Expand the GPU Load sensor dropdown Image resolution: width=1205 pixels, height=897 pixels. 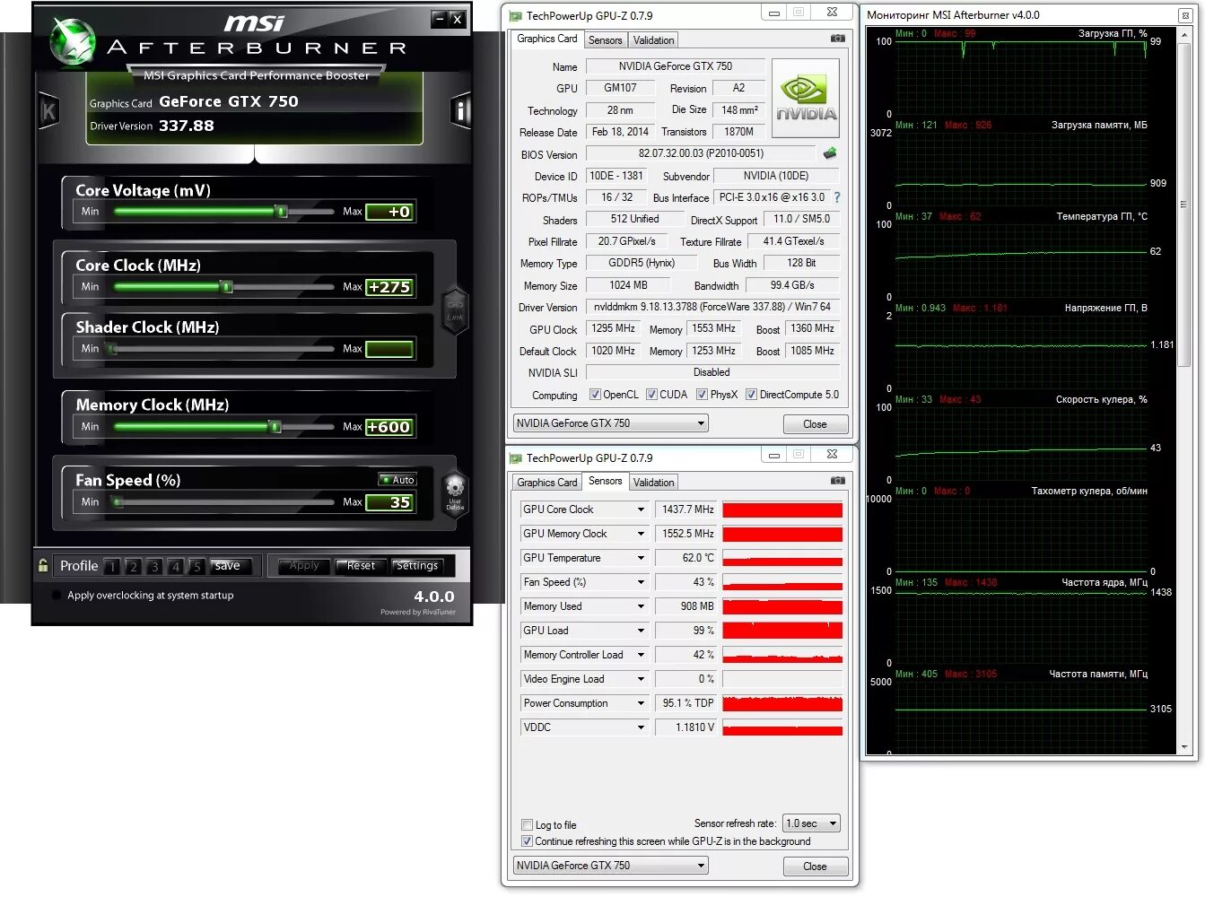pyautogui.click(x=641, y=631)
